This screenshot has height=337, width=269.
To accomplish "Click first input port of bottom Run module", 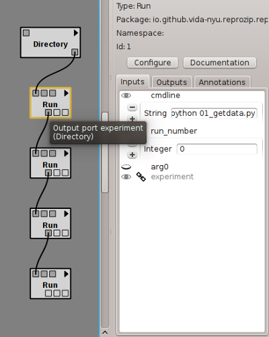I will (x=36, y=274).
